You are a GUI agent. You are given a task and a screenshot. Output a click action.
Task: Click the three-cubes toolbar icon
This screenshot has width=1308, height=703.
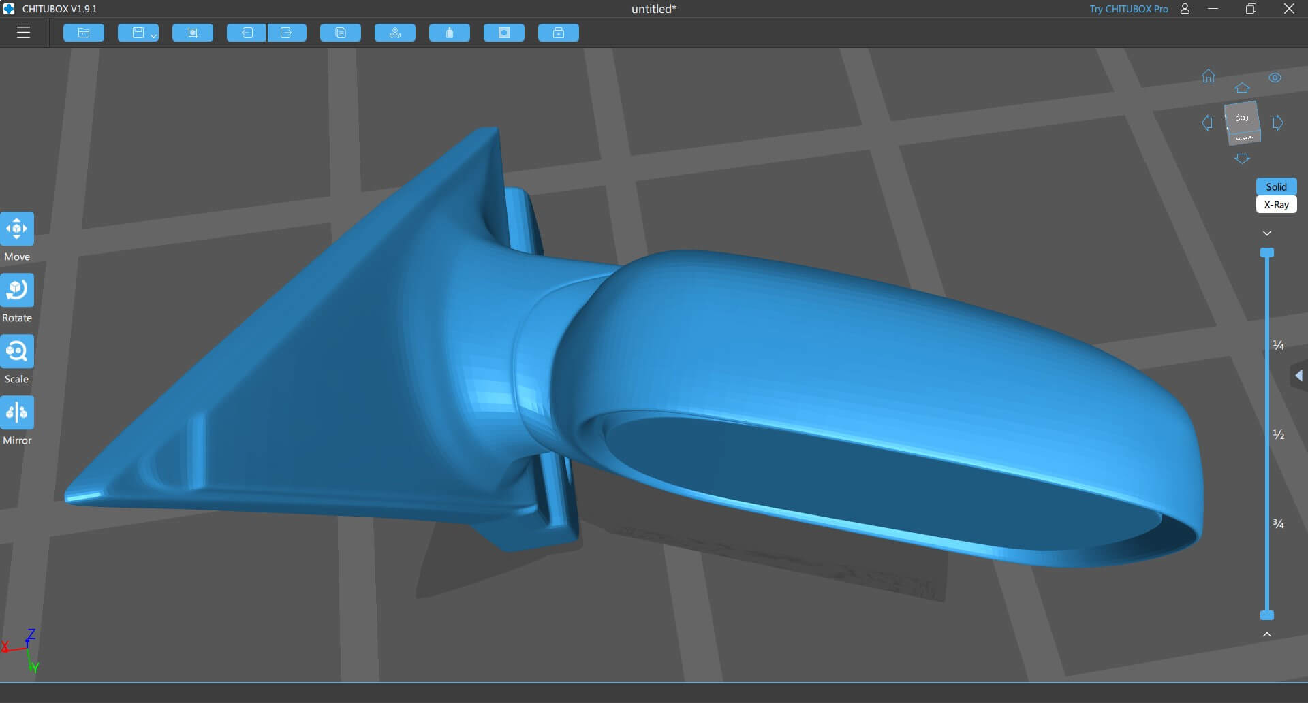coord(395,33)
